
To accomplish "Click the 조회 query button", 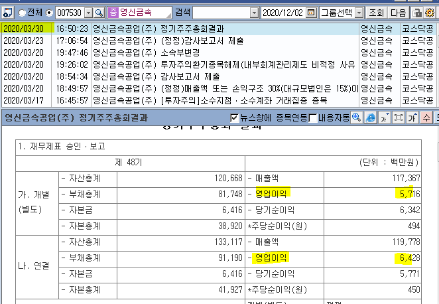I will click(x=376, y=13).
